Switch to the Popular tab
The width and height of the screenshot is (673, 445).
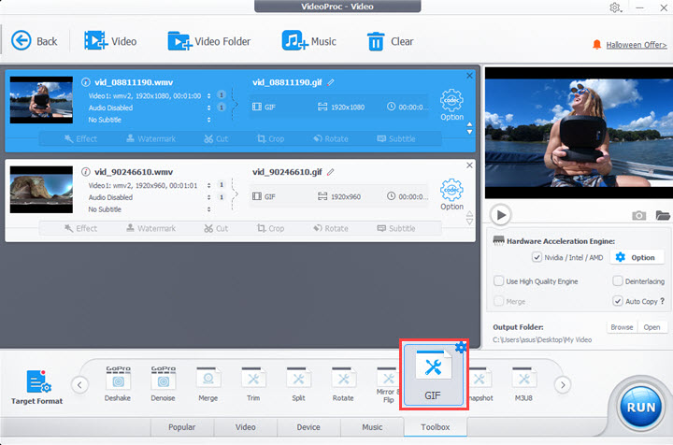coord(182,427)
